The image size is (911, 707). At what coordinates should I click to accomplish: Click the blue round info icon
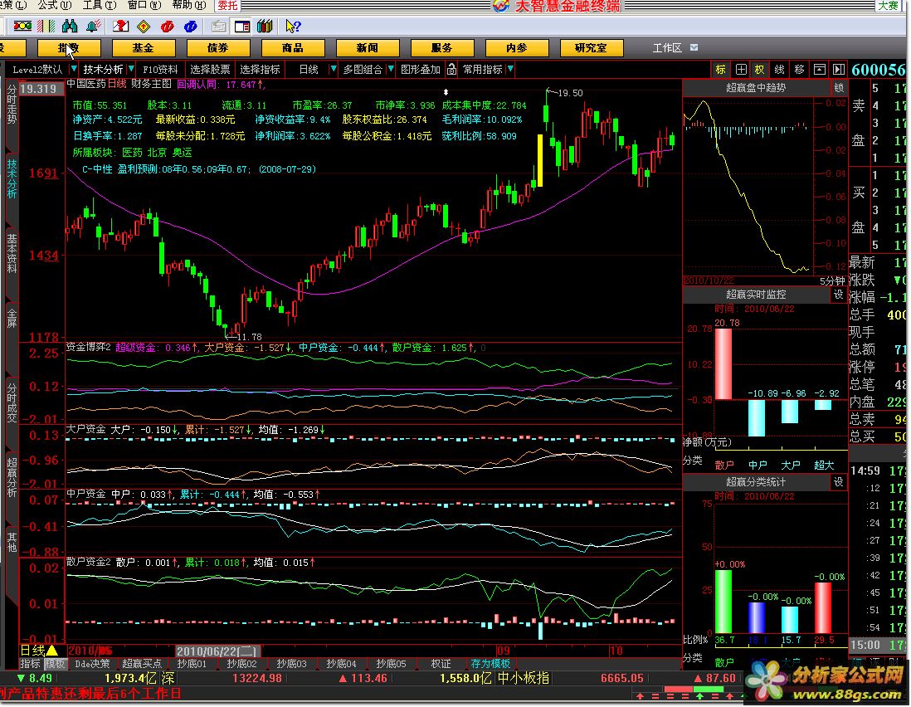pyautogui.click(x=190, y=27)
